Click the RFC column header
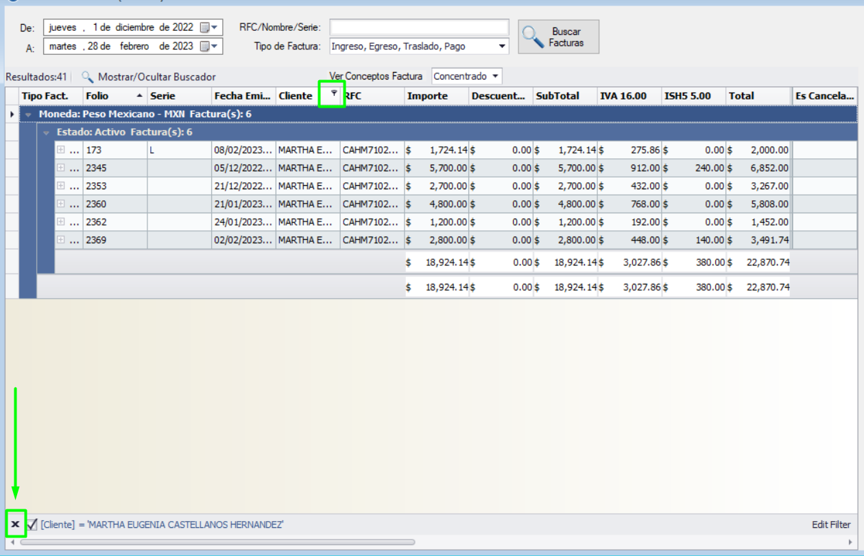Viewport: 864px width, 556px height. pyautogui.click(x=372, y=96)
